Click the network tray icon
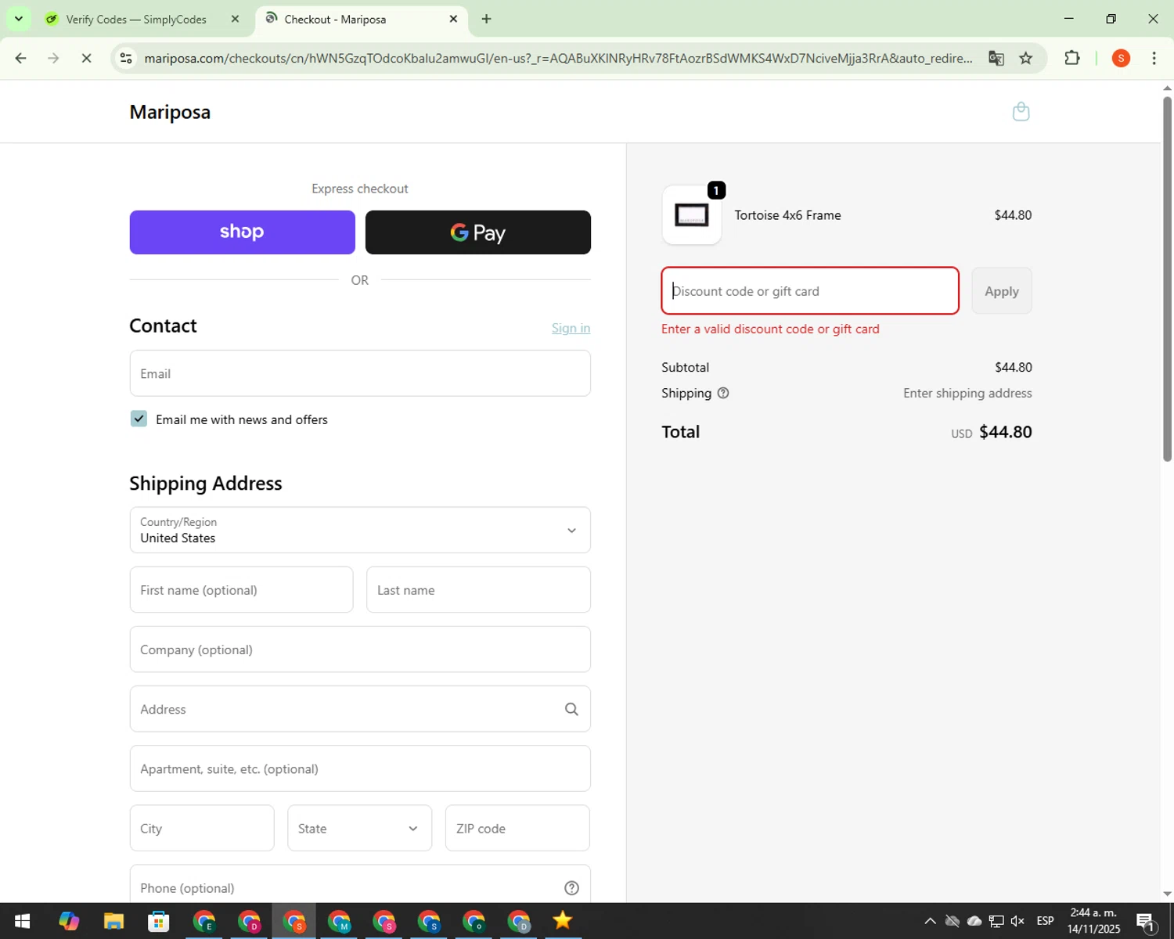Screen dimensions: 1174x939 [996, 921]
